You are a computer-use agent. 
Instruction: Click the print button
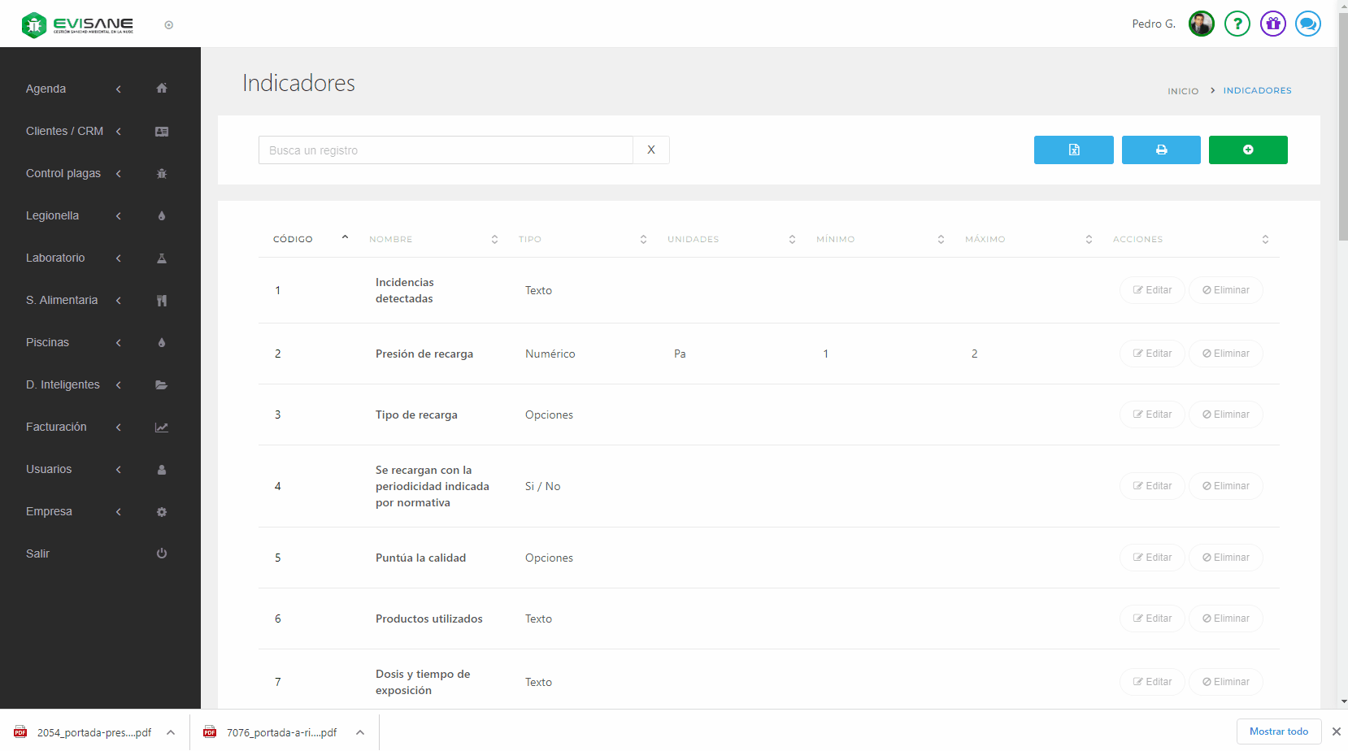(1160, 150)
